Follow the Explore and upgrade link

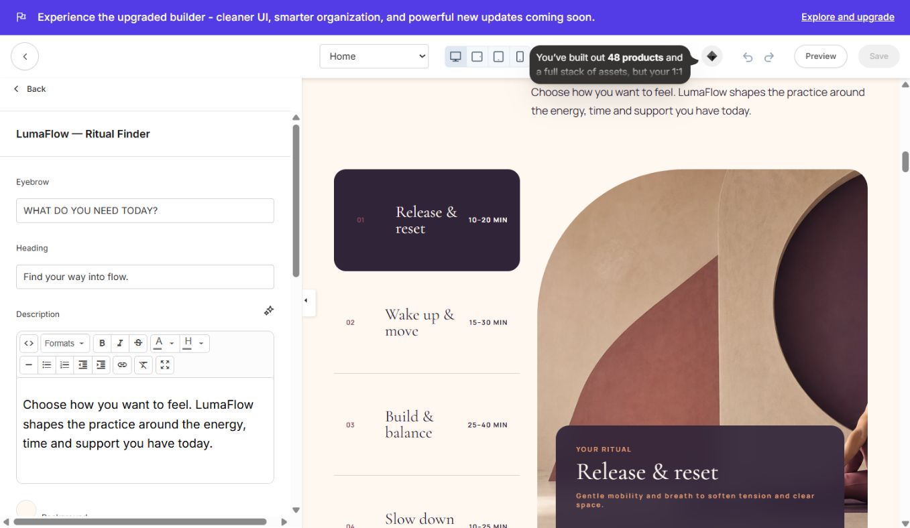coord(848,17)
